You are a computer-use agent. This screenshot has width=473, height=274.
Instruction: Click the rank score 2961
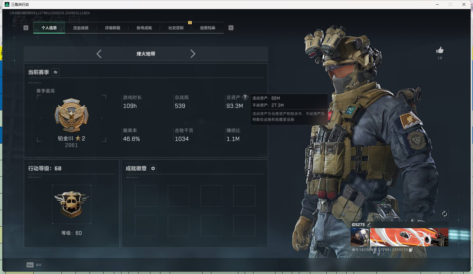[x=71, y=145]
